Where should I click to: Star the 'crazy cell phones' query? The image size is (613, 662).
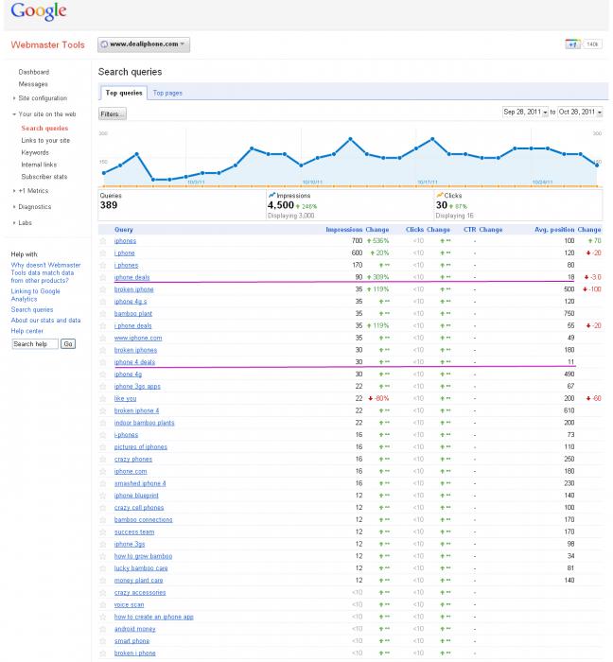tap(102, 508)
